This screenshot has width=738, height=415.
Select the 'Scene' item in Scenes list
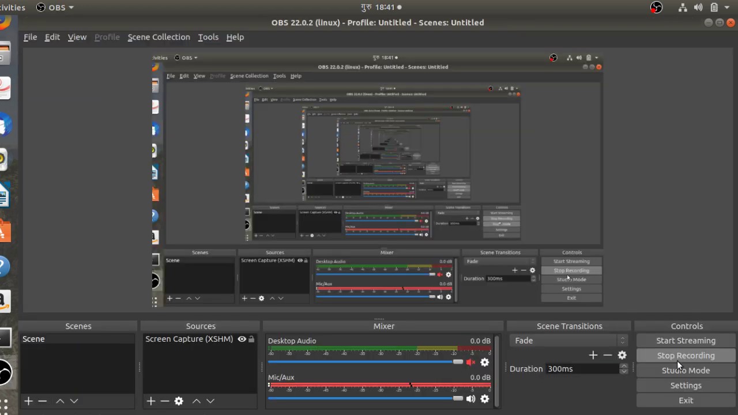tap(77, 339)
